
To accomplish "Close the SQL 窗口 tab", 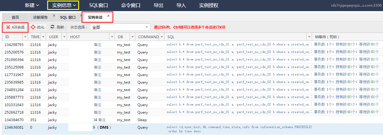I will pos(81,16).
